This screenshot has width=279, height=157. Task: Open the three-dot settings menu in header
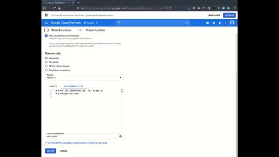(226, 23)
